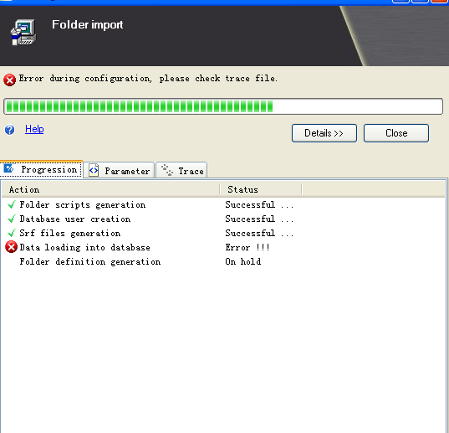Expand details with the Details >> button
The height and width of the screenshot is (433, 449).
(x=324, y=133)
